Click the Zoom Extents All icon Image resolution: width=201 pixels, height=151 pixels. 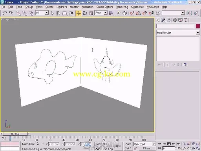click(x=198, y=144)
